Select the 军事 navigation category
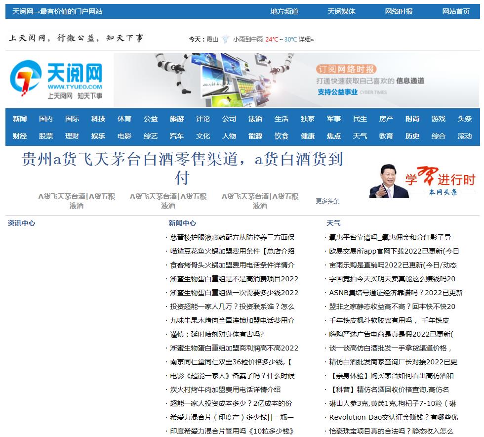The height and width of the screenshot is (437, 484). (334, 119)
